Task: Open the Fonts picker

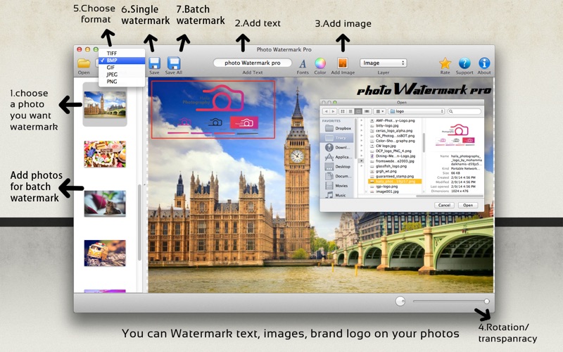Action: point(303,63)
